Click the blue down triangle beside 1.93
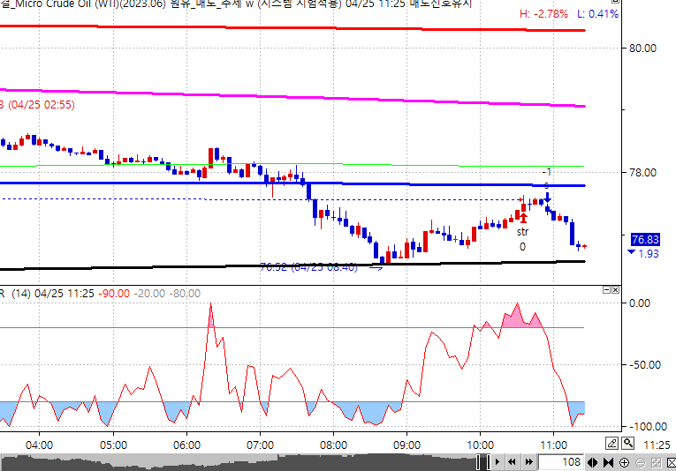This screenshot has height=471, width=676. point(630,254)
